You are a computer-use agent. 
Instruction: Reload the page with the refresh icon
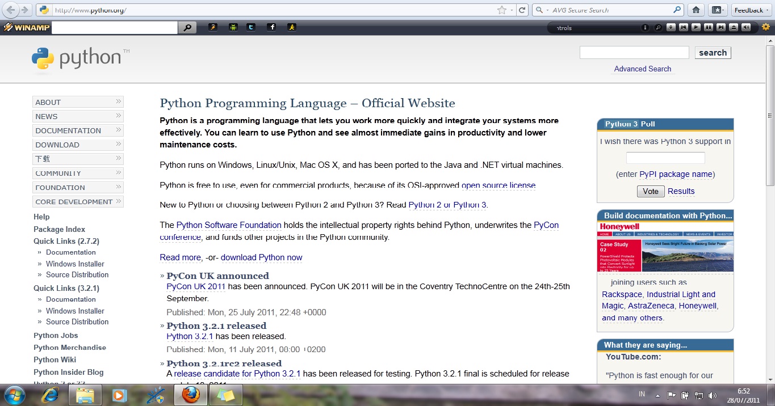pos(522,10)
